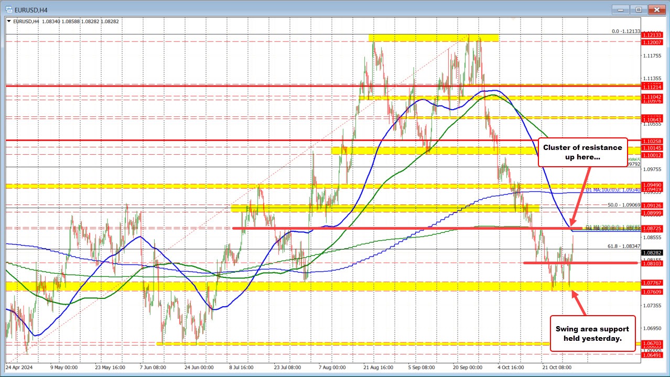Select the 1.07767 price tag on right axis
The image size is (670, 377).
[x=651, y=283]
